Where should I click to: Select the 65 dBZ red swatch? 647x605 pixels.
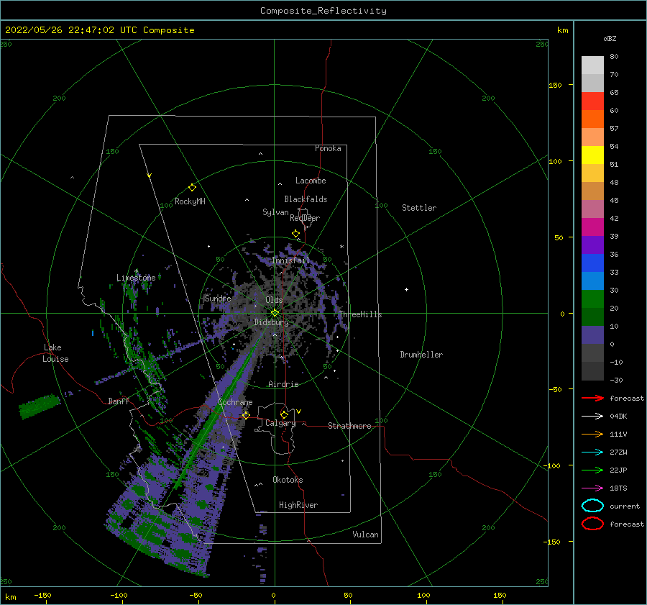coord(592,101)
